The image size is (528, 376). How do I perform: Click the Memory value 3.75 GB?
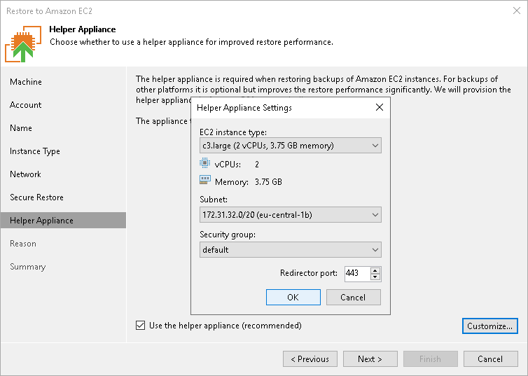click(268, 182)
